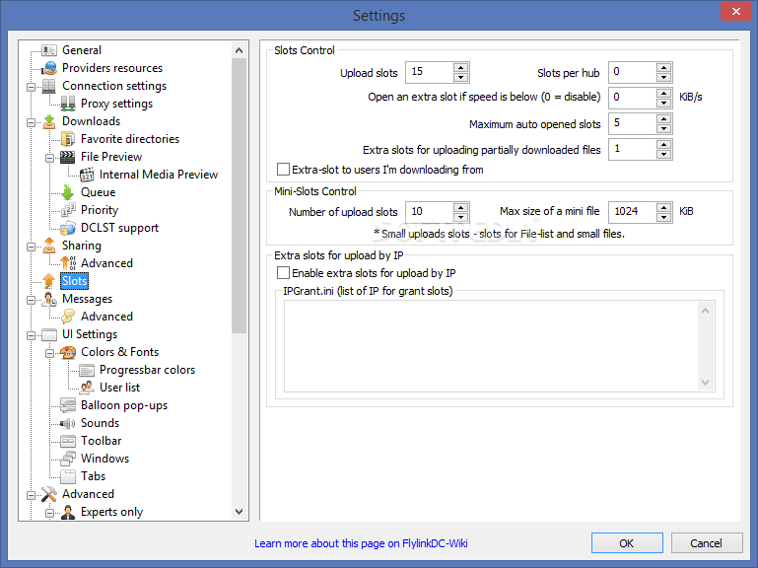Collapse the Colors & Fonts tree node
This screenshot has height=568, width=758.
pos(49,354)
